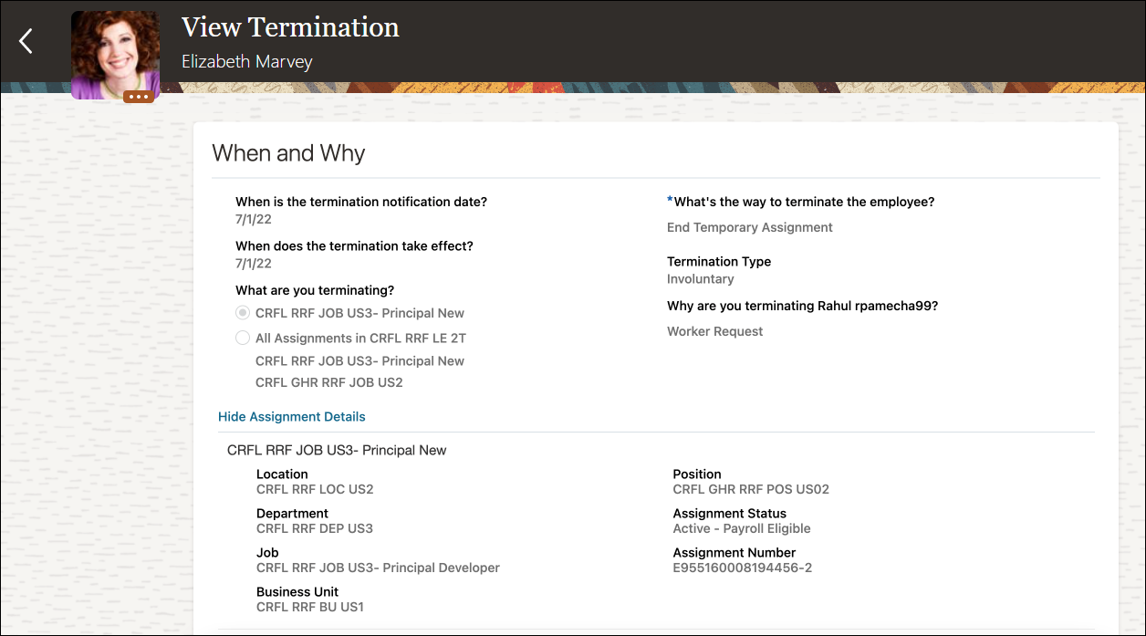
Task: Click the CRFL RRF DEP US3 department value
Action: coord(315,528)
